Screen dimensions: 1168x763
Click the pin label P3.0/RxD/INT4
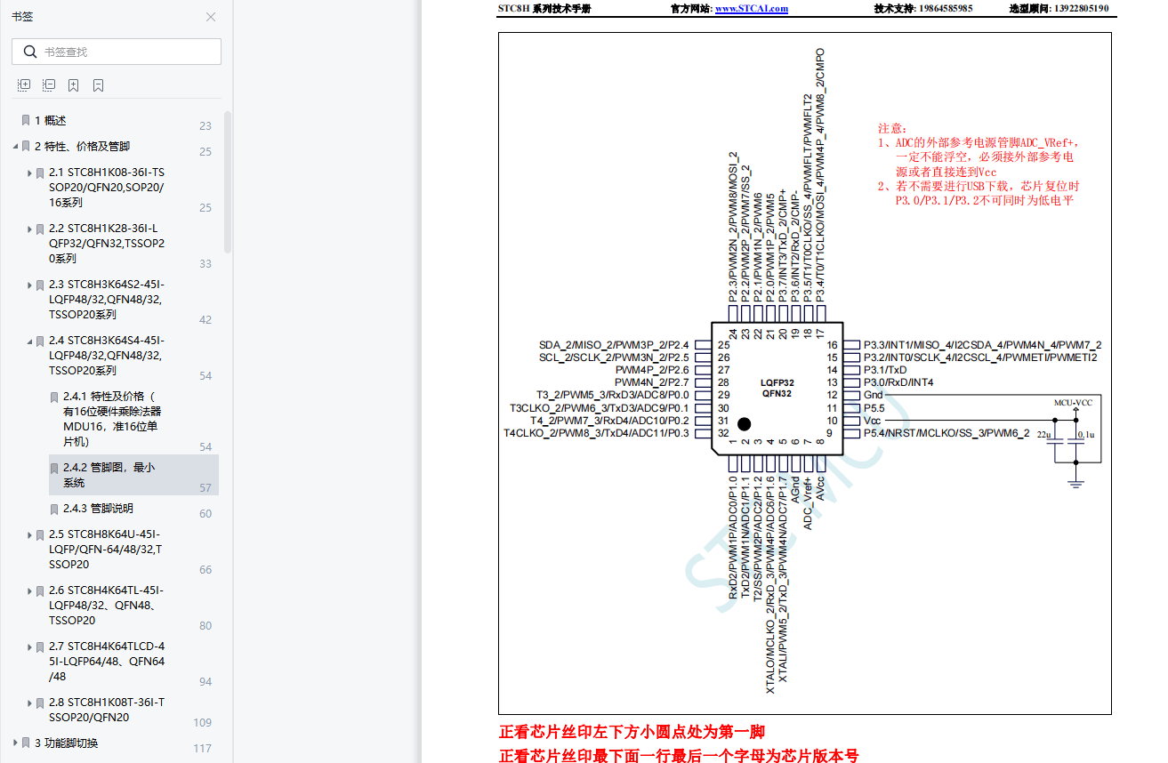click(898, 382)
